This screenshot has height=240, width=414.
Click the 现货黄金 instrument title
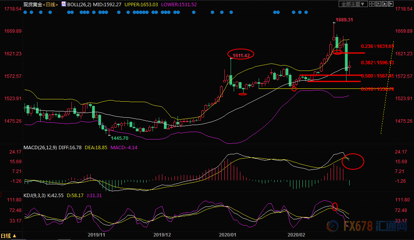click(x=32, y=4)
